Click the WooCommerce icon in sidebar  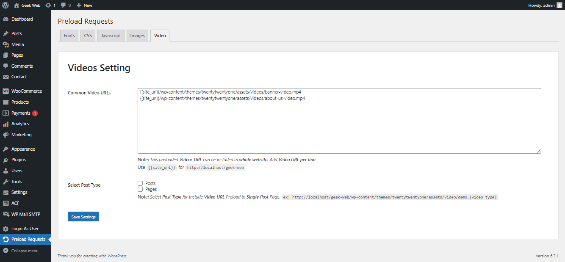[x=6, y=91]
